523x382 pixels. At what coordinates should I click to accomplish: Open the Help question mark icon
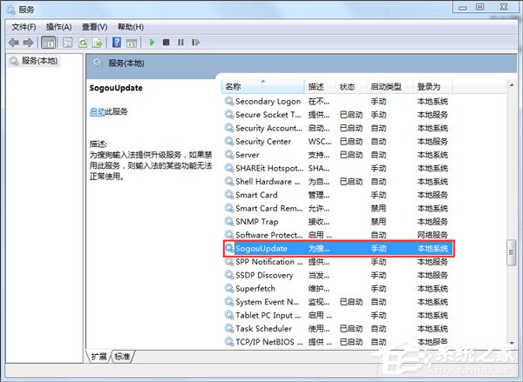tap(117, 43)
